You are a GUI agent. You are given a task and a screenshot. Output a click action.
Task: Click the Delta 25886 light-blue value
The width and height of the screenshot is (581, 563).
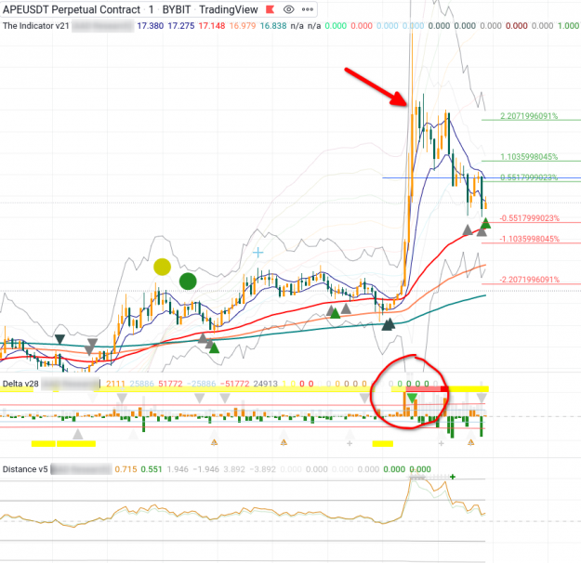click(142, 384)
